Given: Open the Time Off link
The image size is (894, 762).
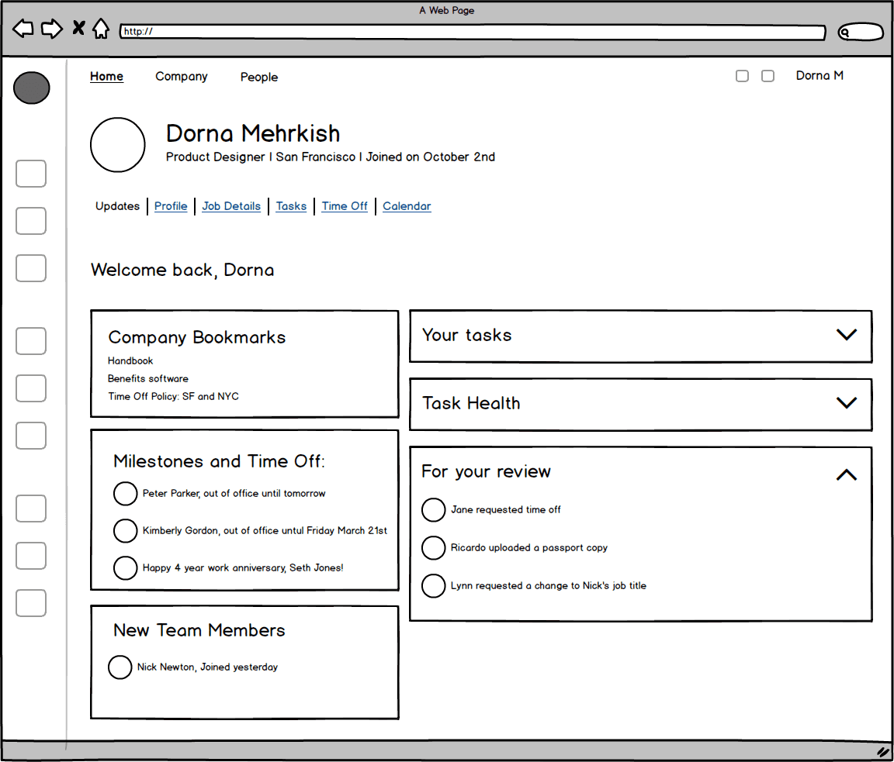Looking at the screenshot, I should [x=345, y=206].
